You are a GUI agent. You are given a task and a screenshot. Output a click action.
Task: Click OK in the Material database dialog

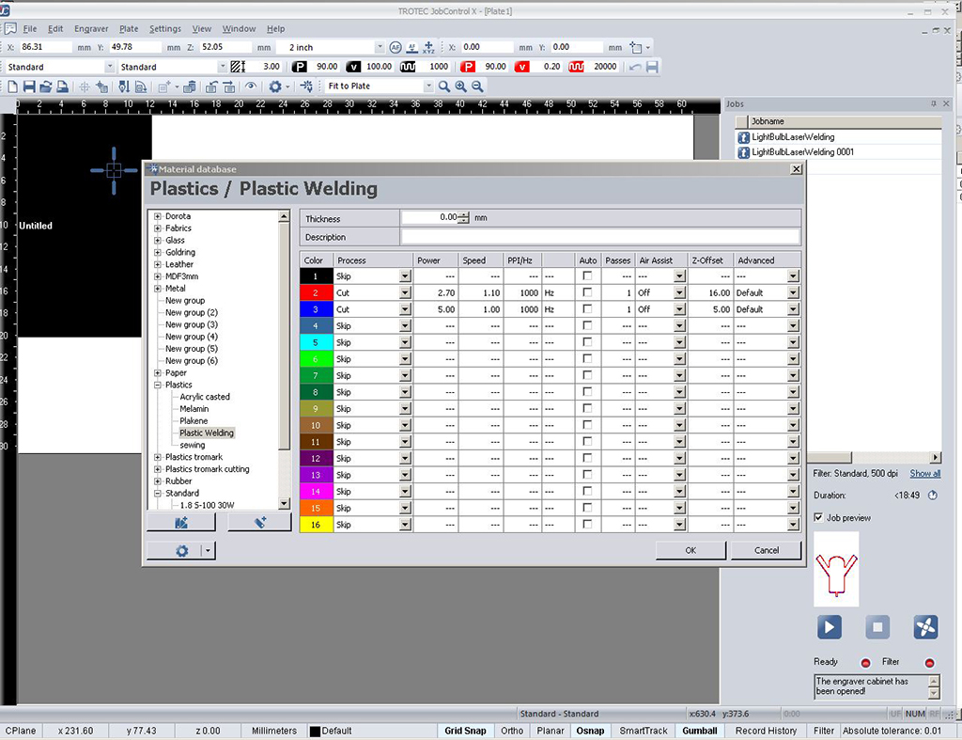coord(690,551)
